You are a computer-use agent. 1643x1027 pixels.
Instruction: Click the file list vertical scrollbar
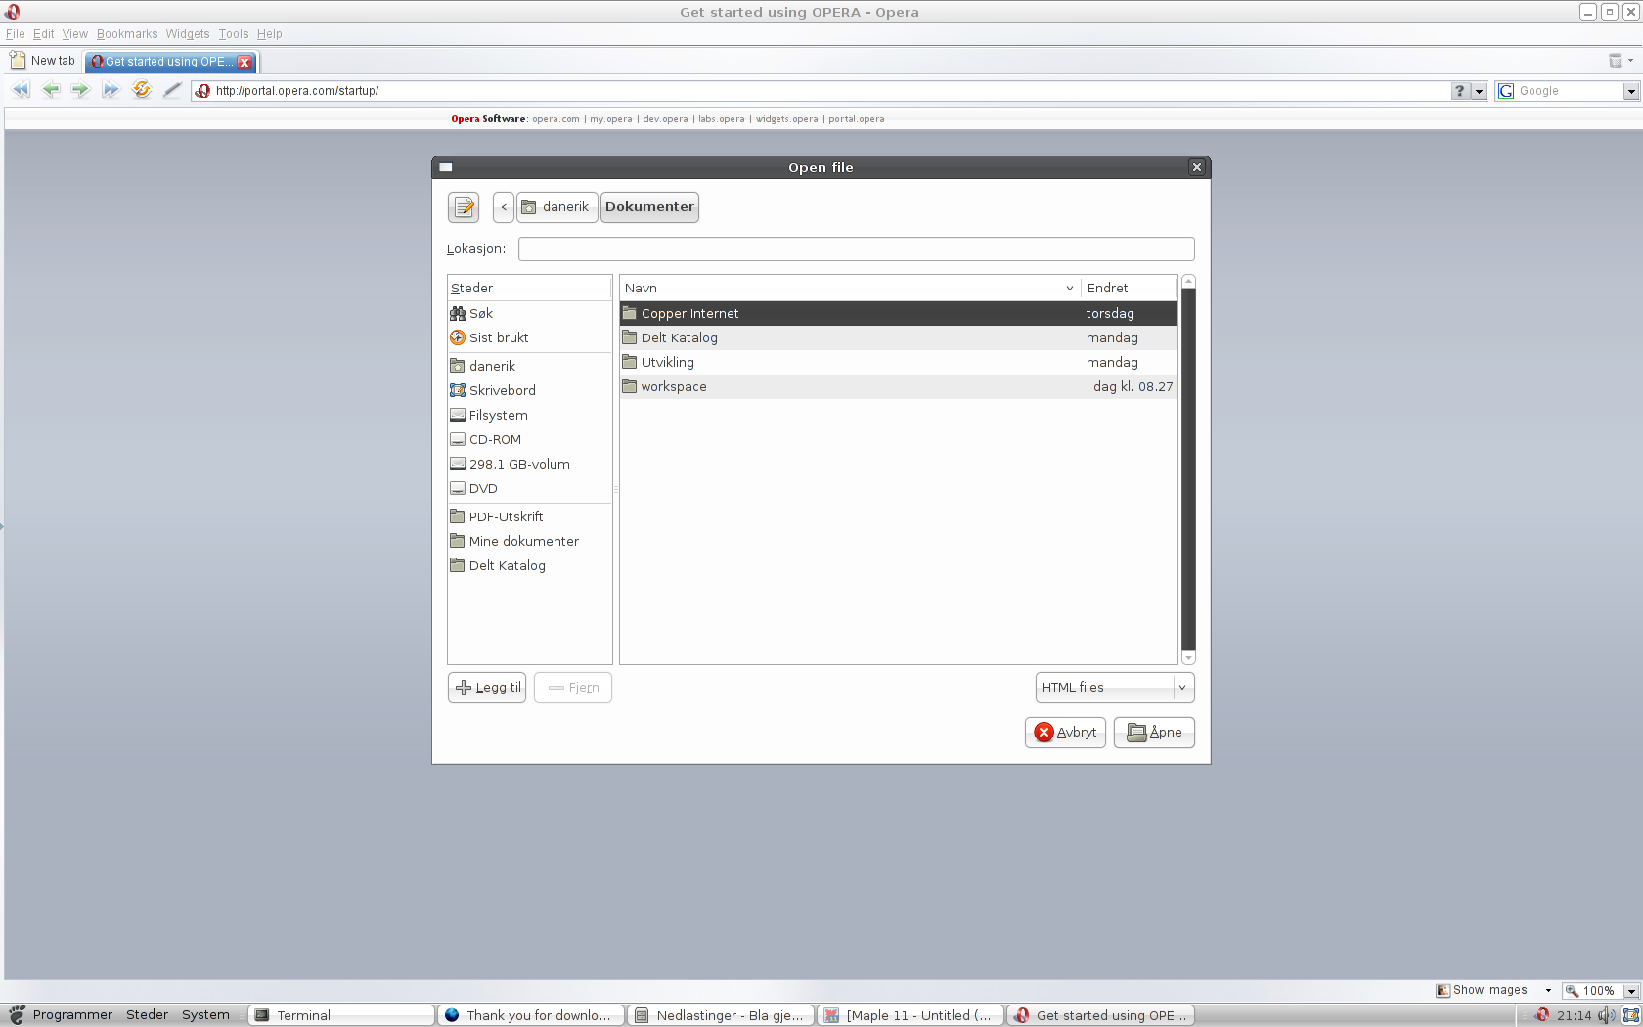pos(1188,469)
